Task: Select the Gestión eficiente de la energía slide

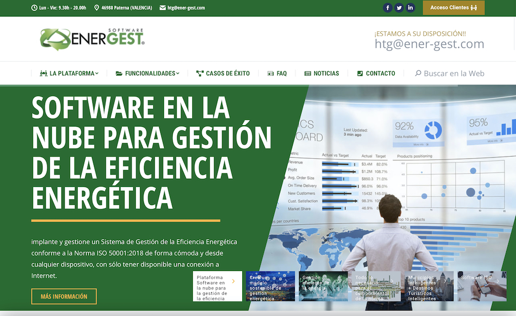Action: point(323,286)
